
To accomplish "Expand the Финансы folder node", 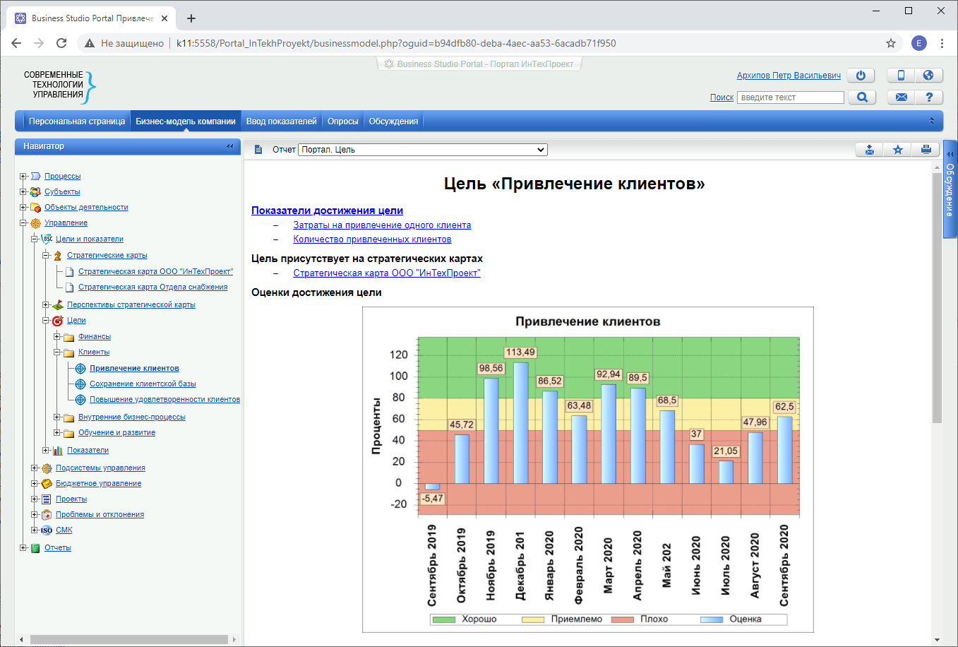I will coord(57,337).
